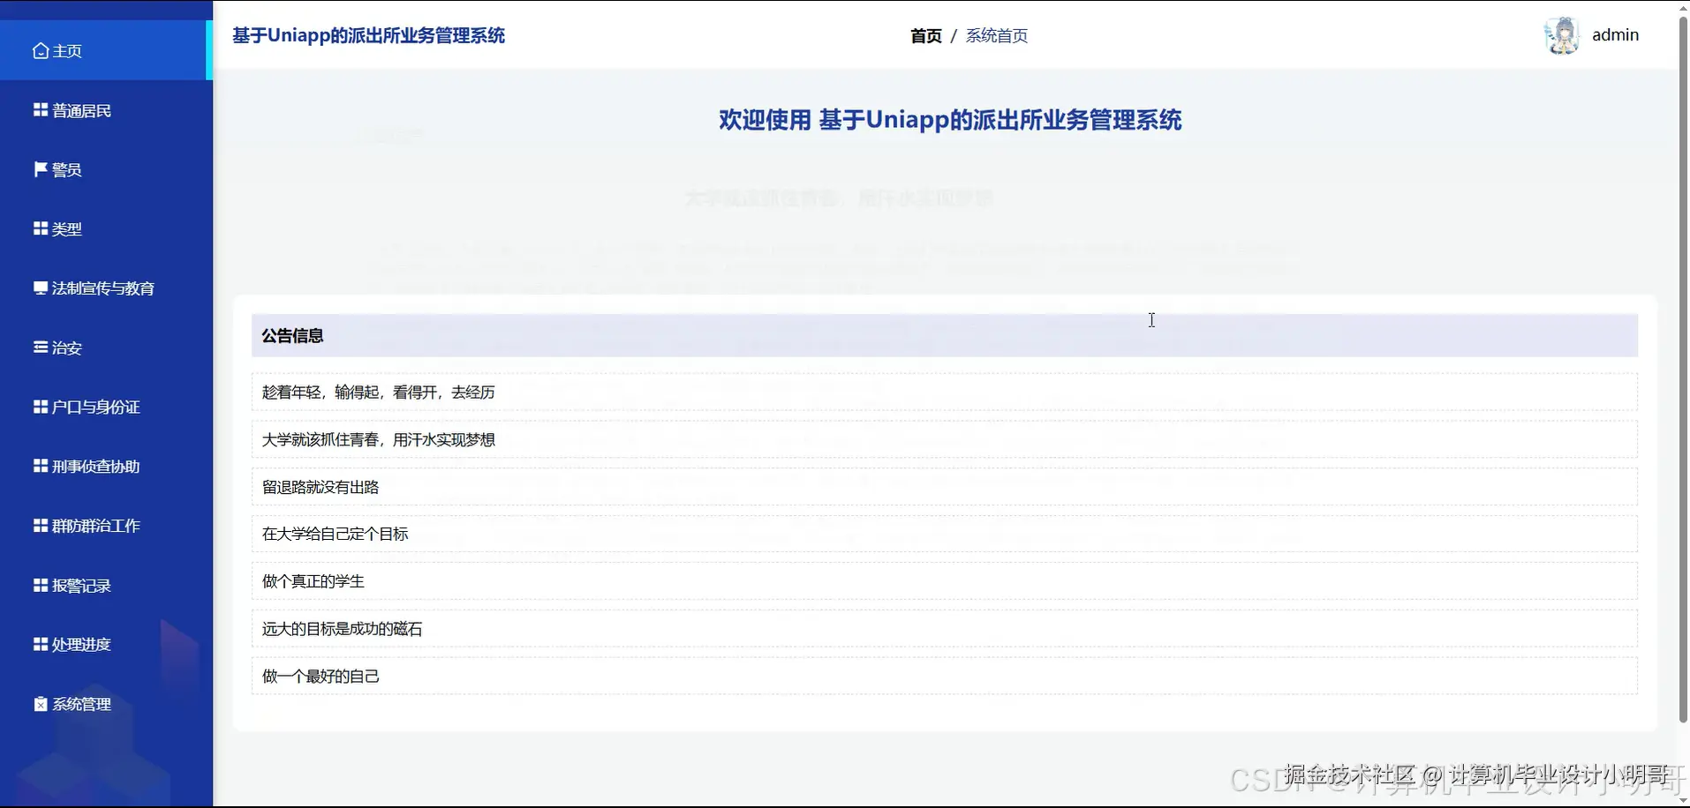Expand 系统管理 in the sidebar
The image size is (1690, 808).
[106, 704]
